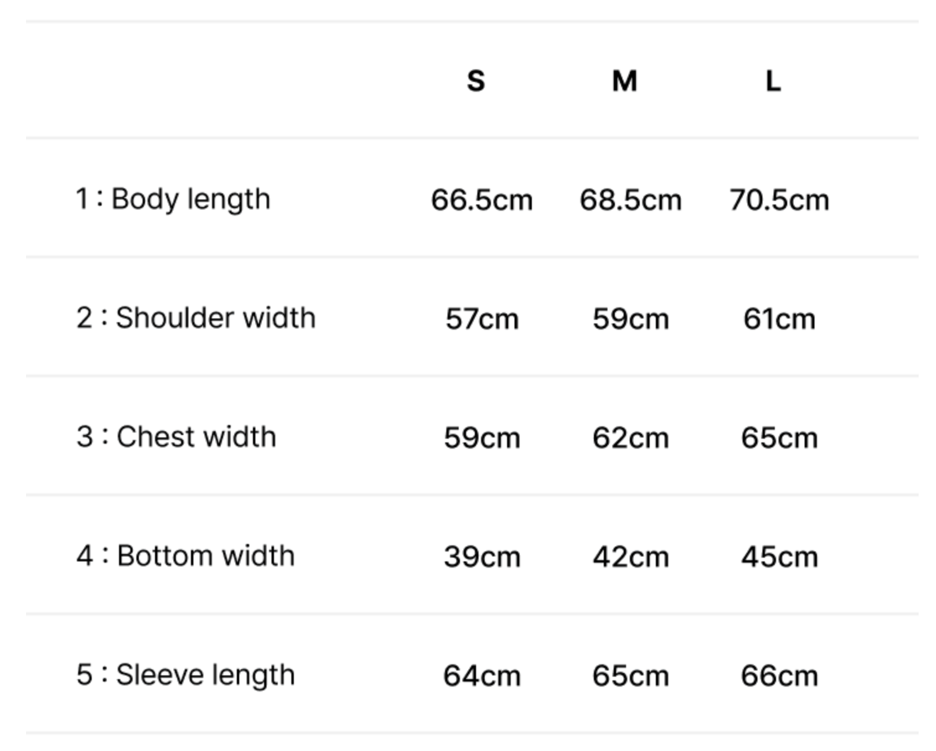Click the M size column header
Screen dimensions: 936x751
[624, 81]
